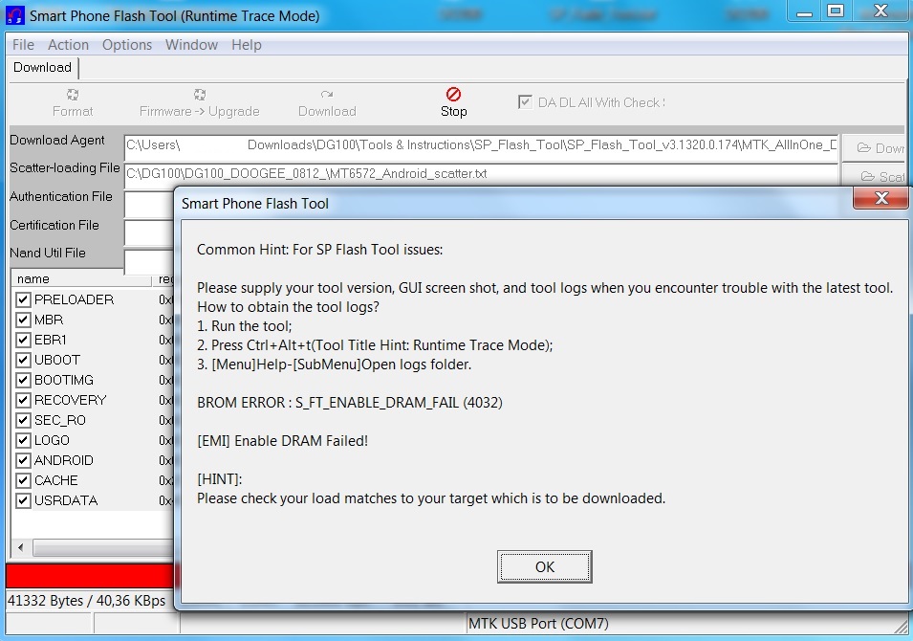
Task: Select the Download tab
Action: (x=42, y=68)
